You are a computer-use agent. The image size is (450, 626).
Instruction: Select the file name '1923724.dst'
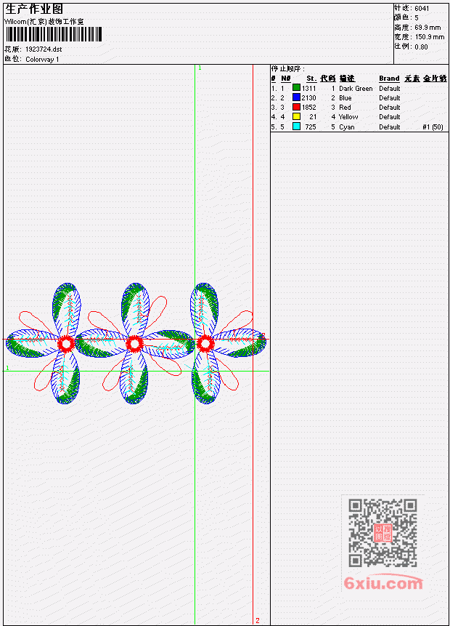point(44,49)
